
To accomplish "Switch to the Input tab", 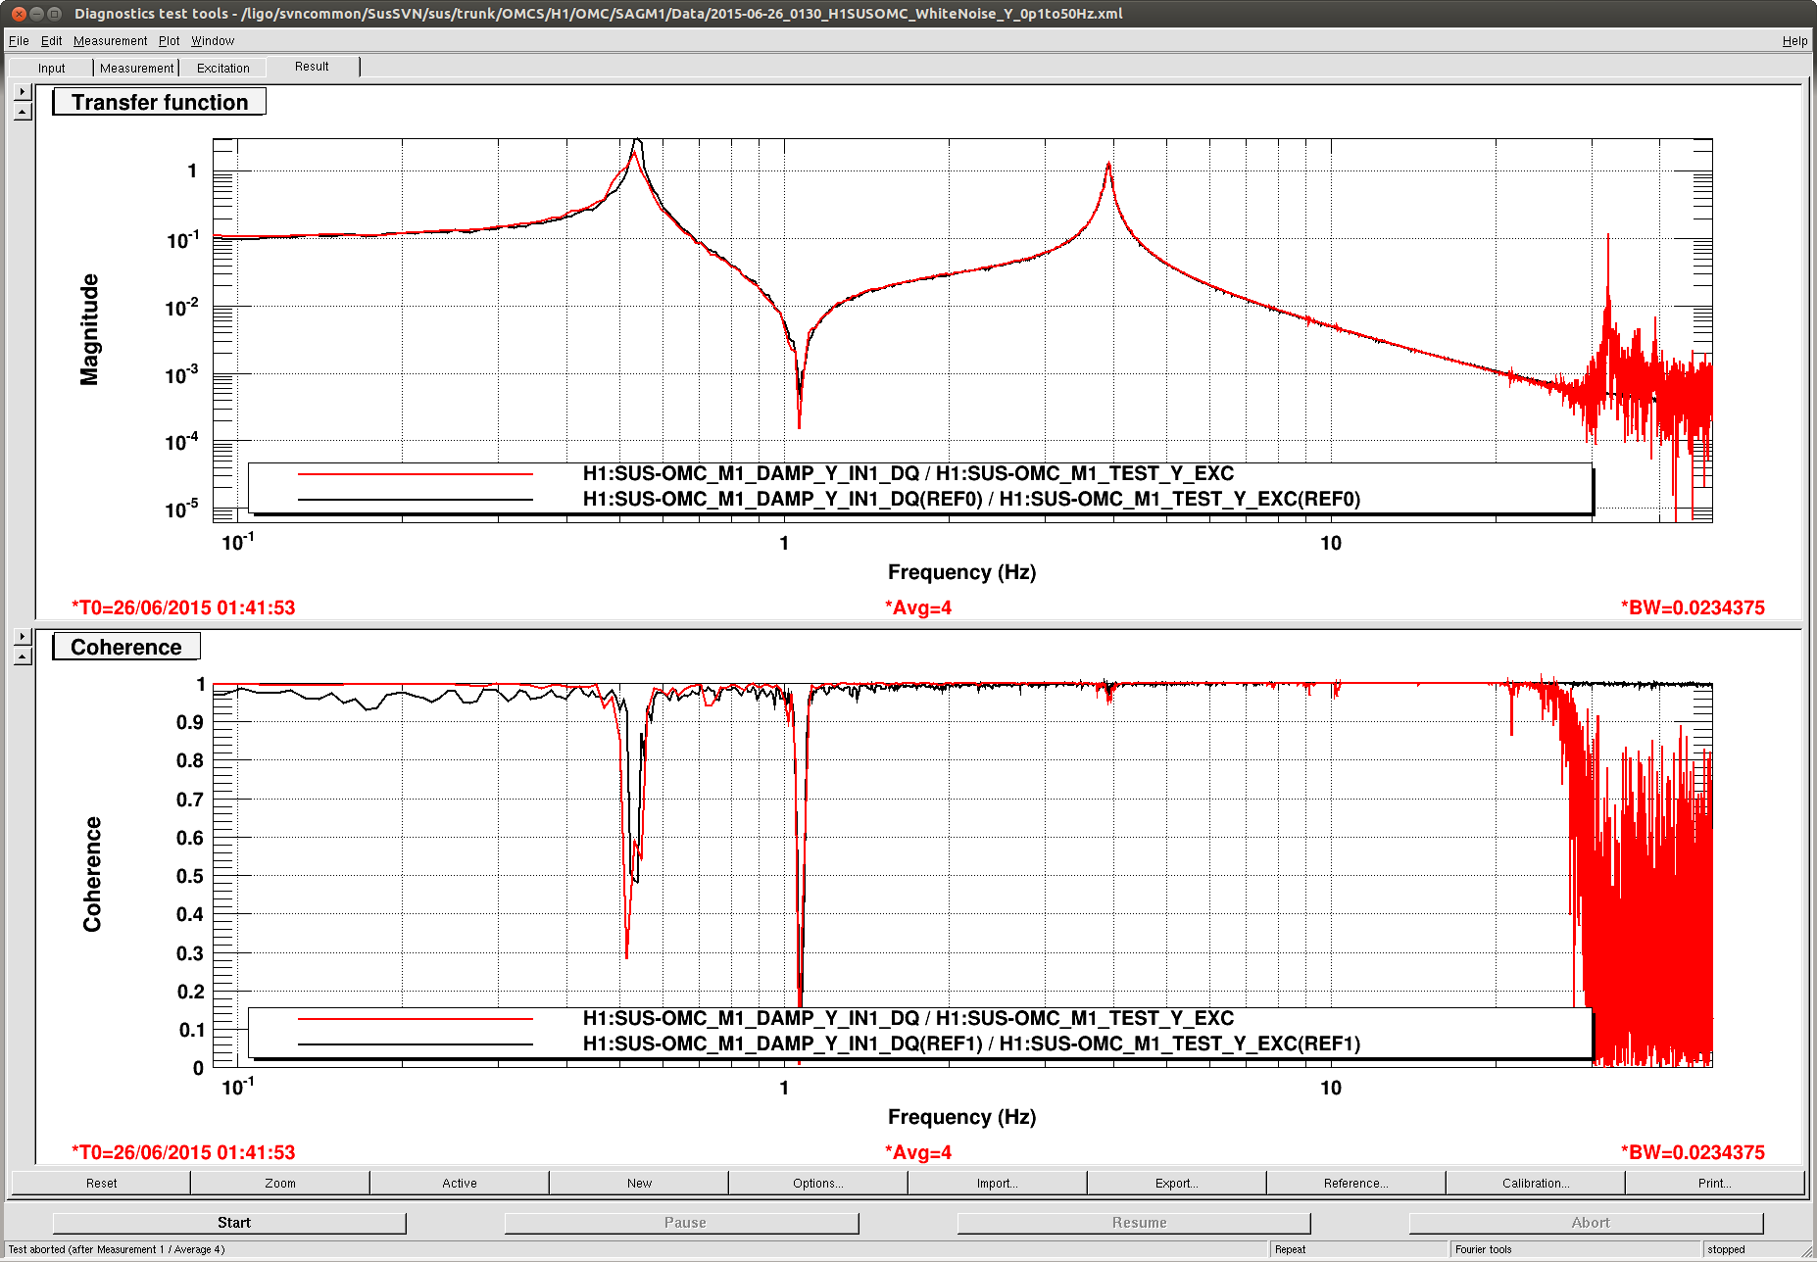I will click(51, 68).
